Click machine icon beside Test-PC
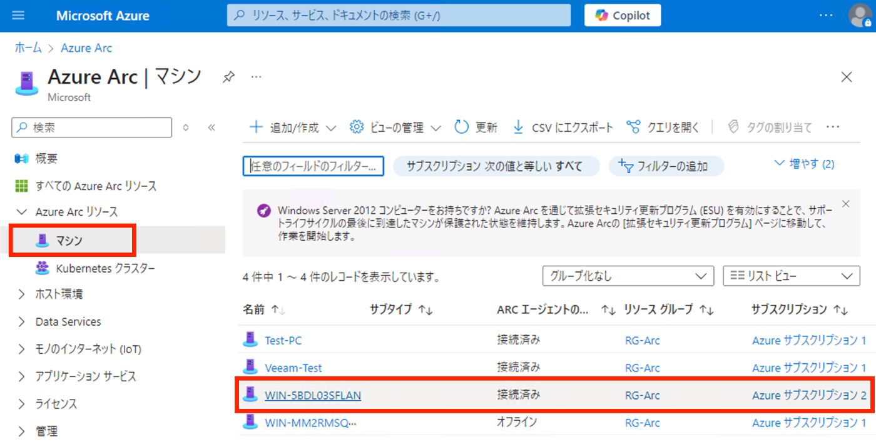This screenshot has height=447, width=876. (x=250, y=339)
